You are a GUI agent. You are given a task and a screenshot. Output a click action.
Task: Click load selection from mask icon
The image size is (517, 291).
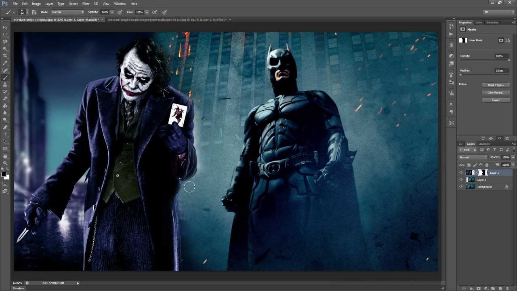point(483,139)
